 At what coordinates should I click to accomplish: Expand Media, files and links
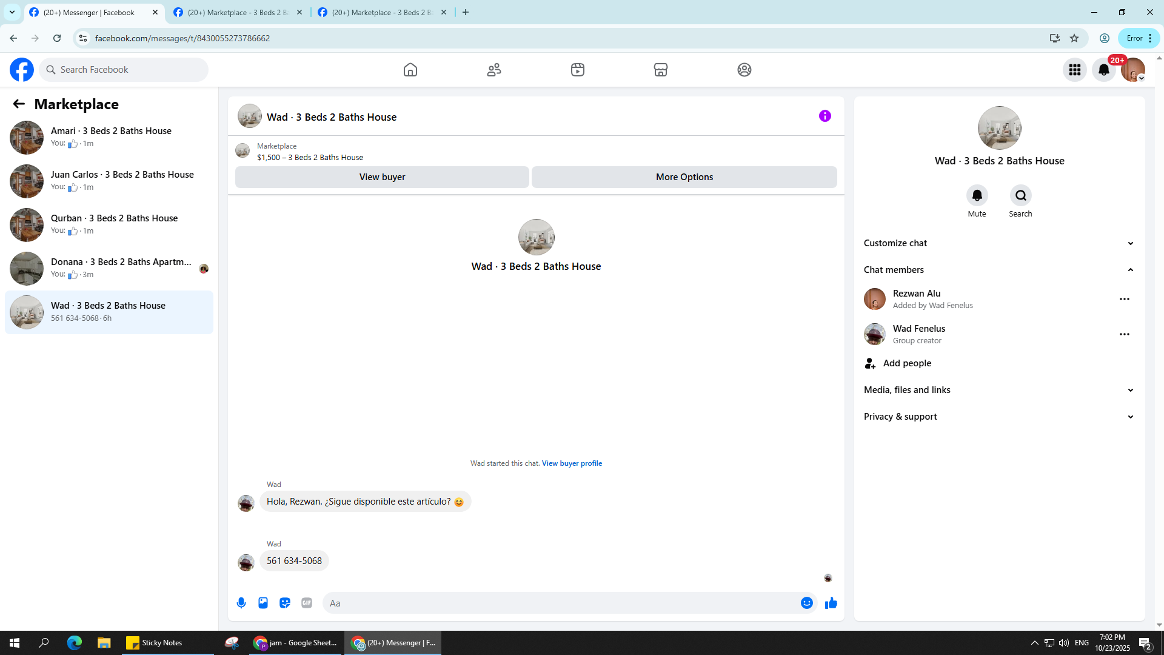tap(998, 390)
